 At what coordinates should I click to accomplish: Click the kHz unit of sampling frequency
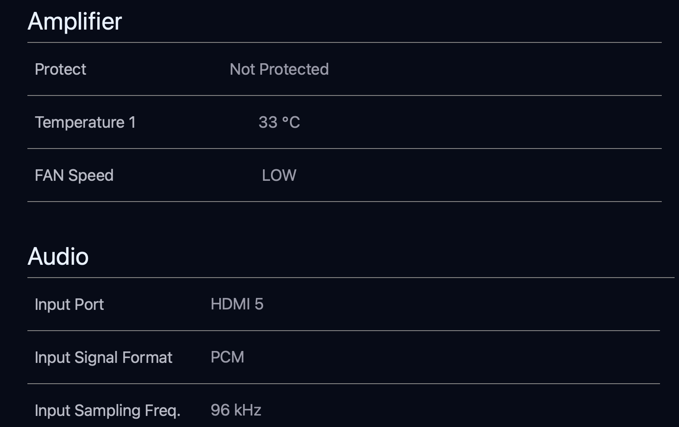(x=248, y=410)
